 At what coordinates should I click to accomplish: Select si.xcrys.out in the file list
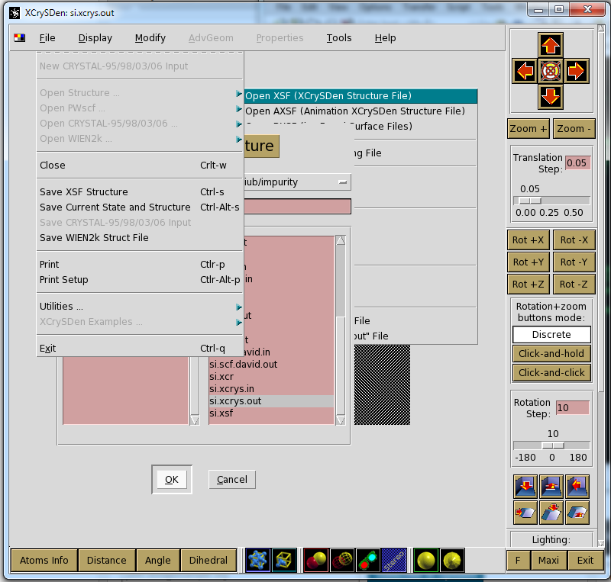point(271,401)
